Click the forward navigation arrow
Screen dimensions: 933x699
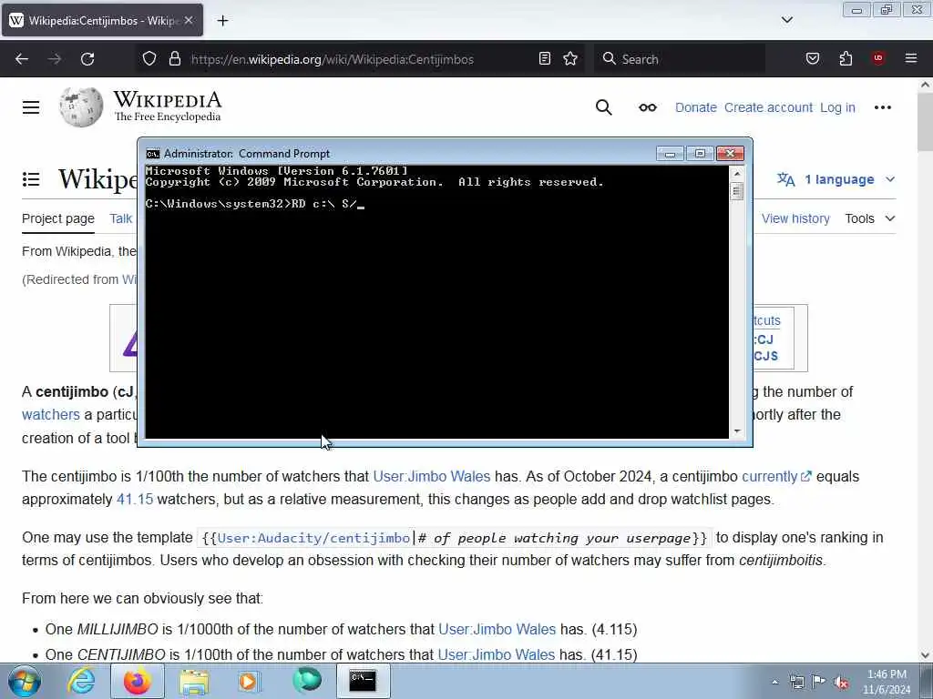click(54, 59)
